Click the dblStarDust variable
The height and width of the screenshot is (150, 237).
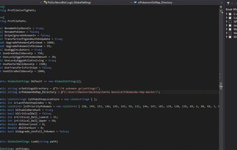coord(27,128)
